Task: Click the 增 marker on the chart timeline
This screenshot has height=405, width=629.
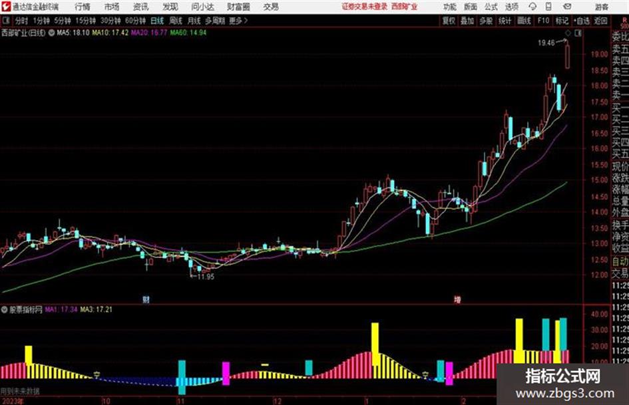Action: 457,299
